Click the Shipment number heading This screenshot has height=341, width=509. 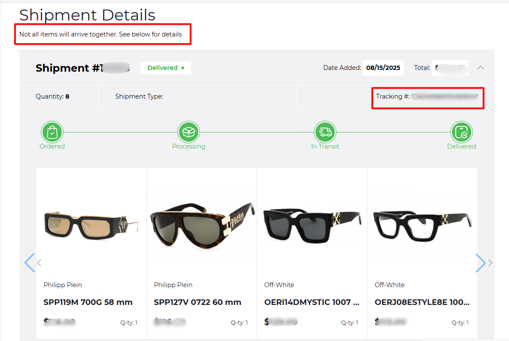83,68
